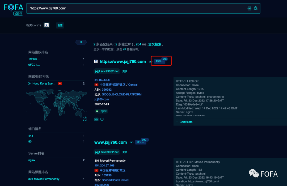This screenshot has height=186, width=287.
Task: Open https://www.jxjj760.com result link
Action: pos(123,61)
